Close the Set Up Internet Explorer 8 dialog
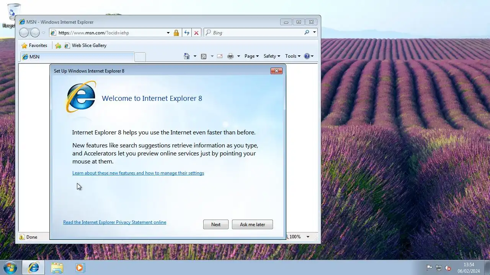490x275 pixels. pos(276,71)
